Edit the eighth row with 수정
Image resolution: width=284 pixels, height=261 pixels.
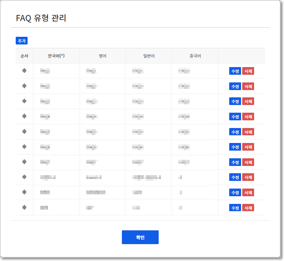point(235,177)
